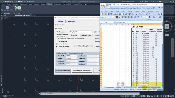Viewport: 175px width, 98px height.
Task: Click the BFE add-in icon in AutoCAD ribbon
Action: pos(16,7)
